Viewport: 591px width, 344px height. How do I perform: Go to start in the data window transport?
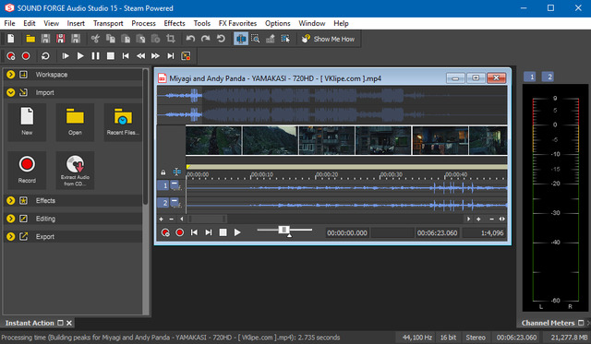[x=194, y=232]
